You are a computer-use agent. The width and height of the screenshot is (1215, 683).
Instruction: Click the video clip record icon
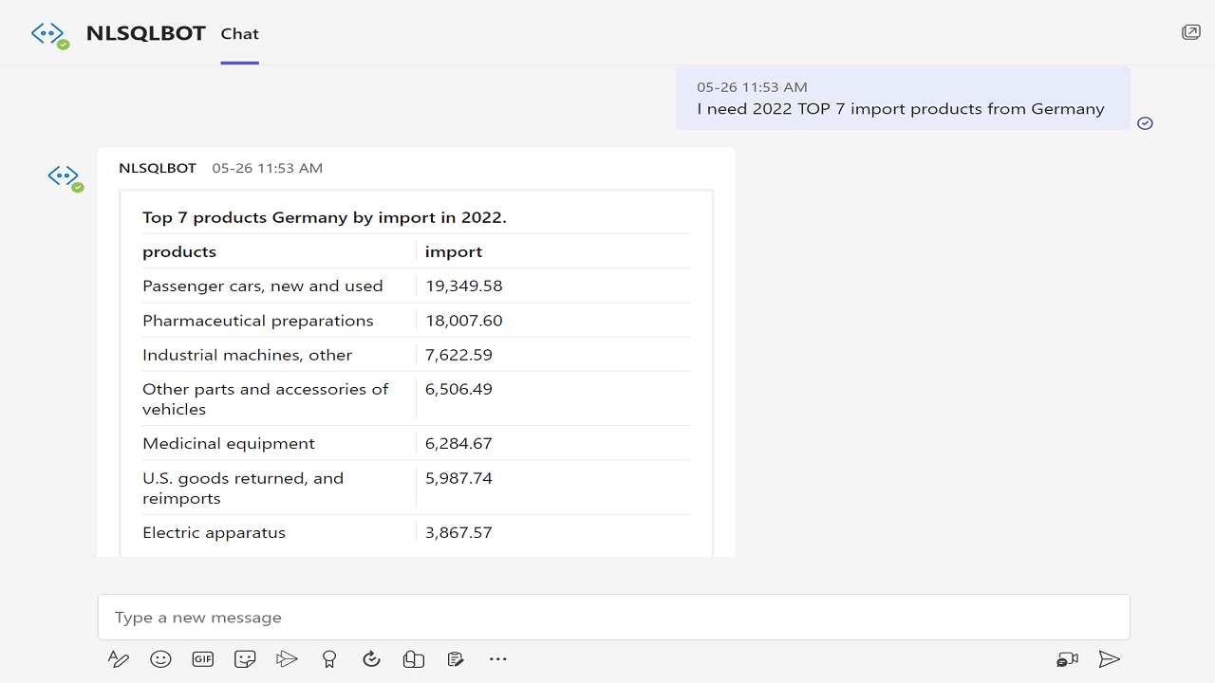pos(1068,659)
